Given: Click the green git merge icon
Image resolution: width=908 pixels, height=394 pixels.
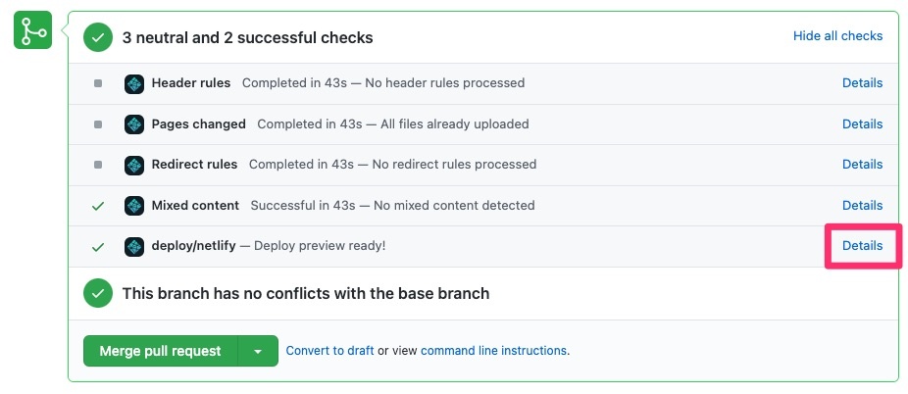Looking at the screenshot, I should pyautogui.click(x=33, y=30).
